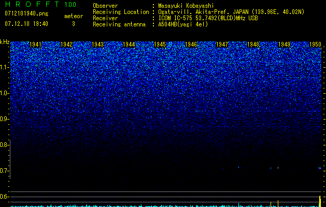Click the 0.9 kHz axis label

4,119
